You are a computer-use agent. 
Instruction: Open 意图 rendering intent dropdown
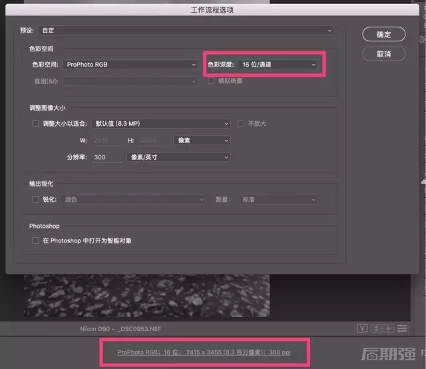(x=130, y=81)
